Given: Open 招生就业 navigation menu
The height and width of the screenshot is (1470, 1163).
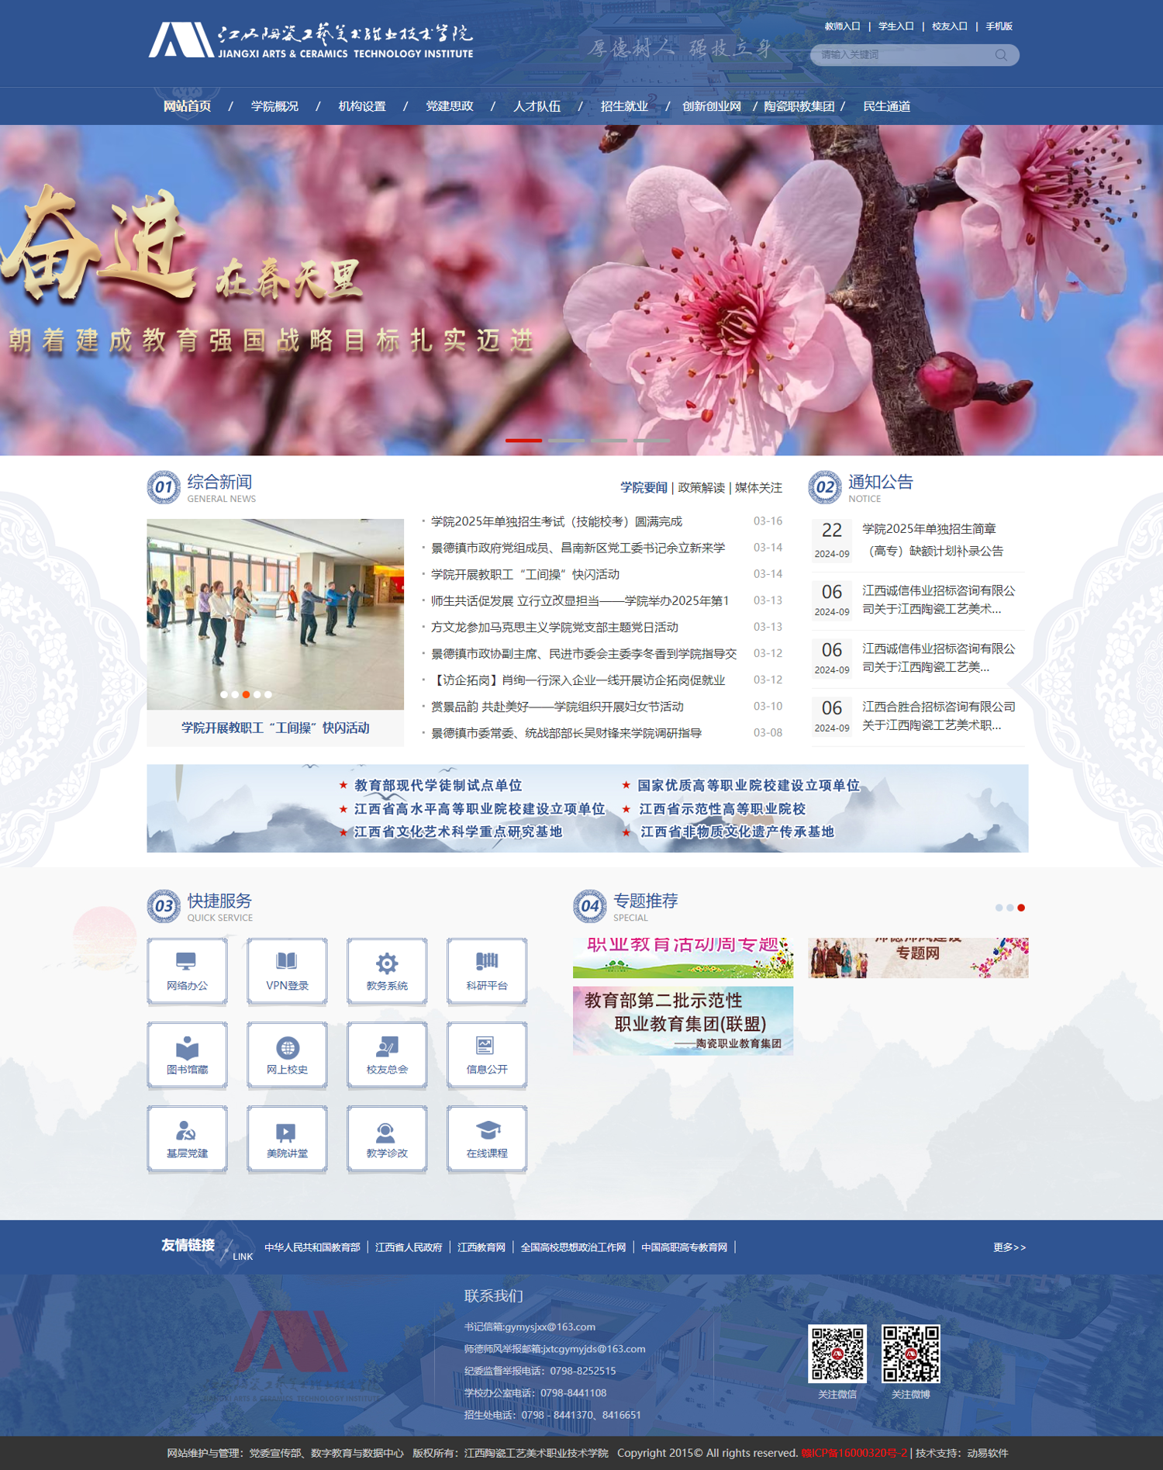Looking at the screenshot, I should pos(624,106).
